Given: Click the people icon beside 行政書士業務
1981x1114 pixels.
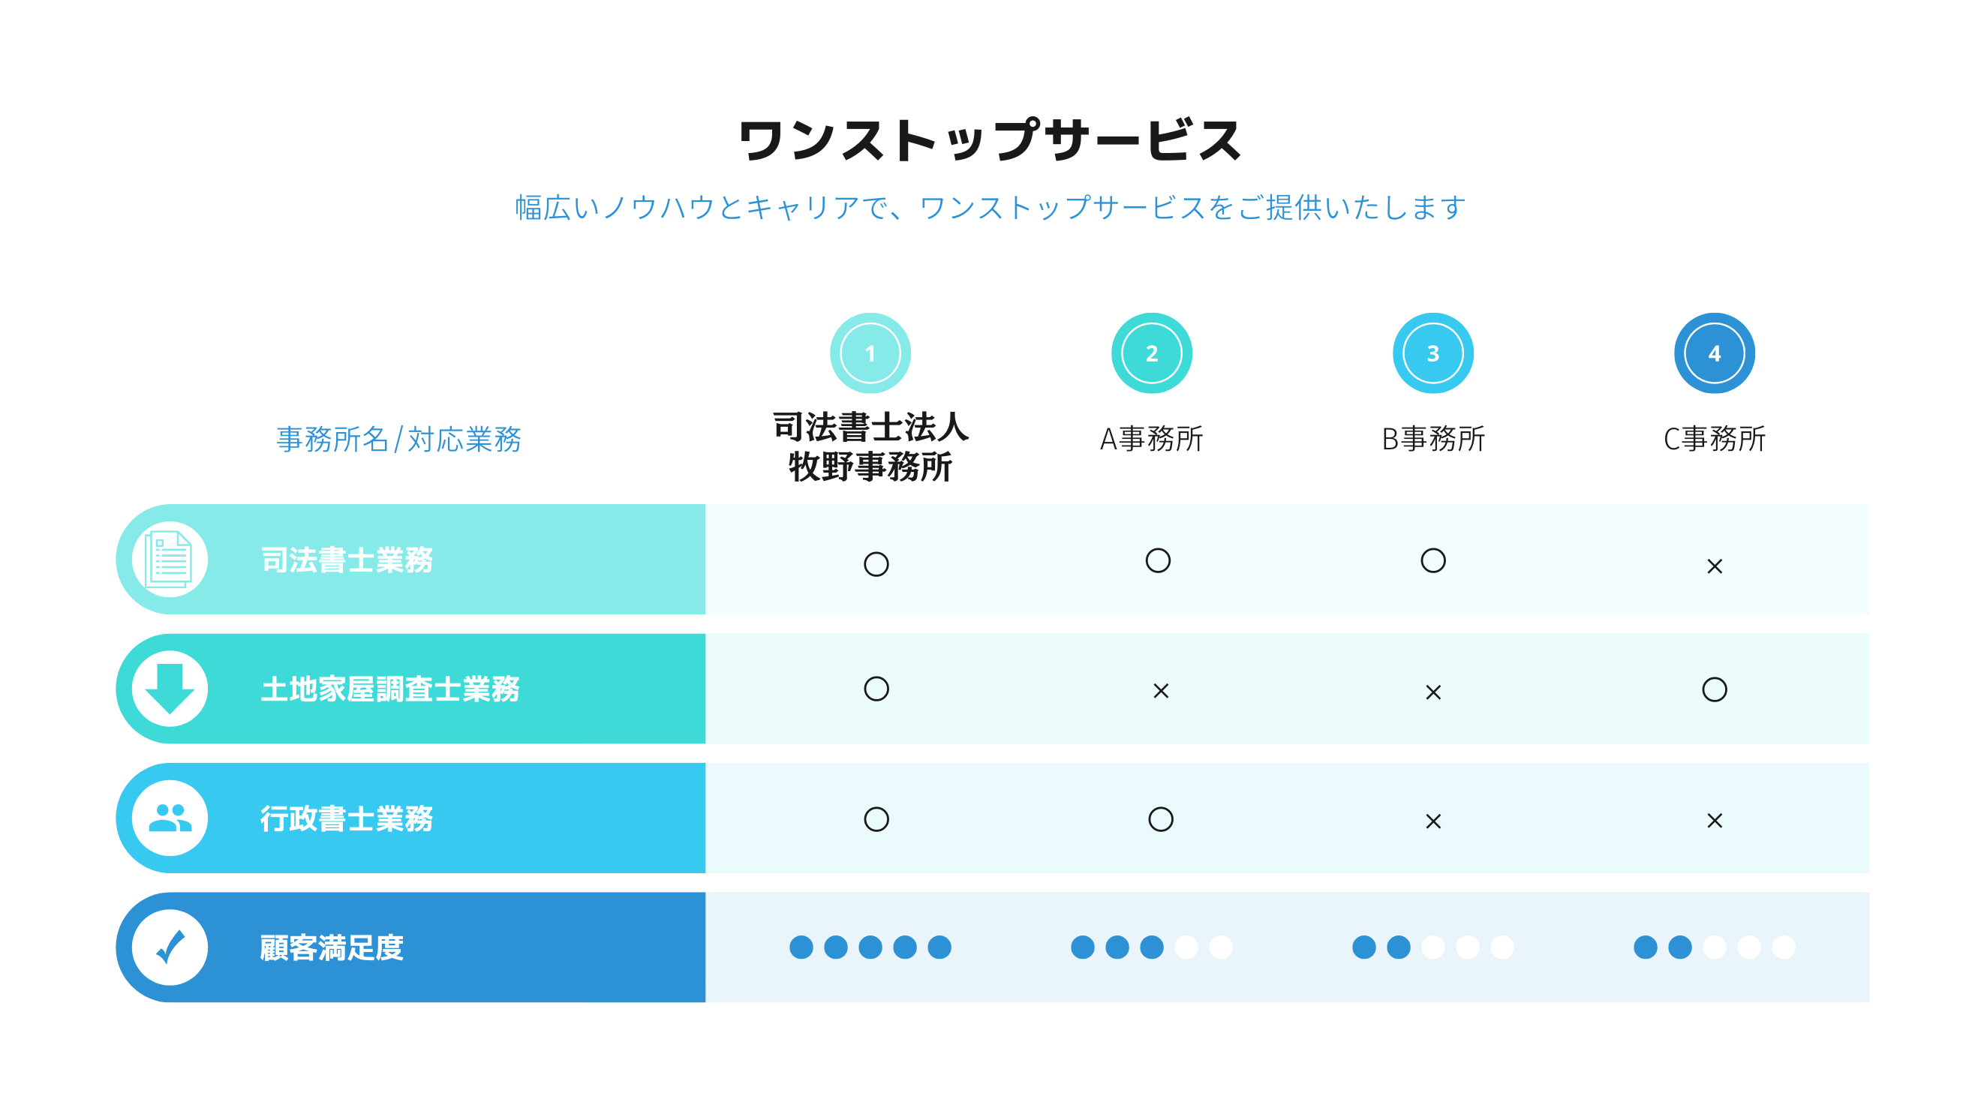Looking at the screenshot, I should click(x=169, y=817).
